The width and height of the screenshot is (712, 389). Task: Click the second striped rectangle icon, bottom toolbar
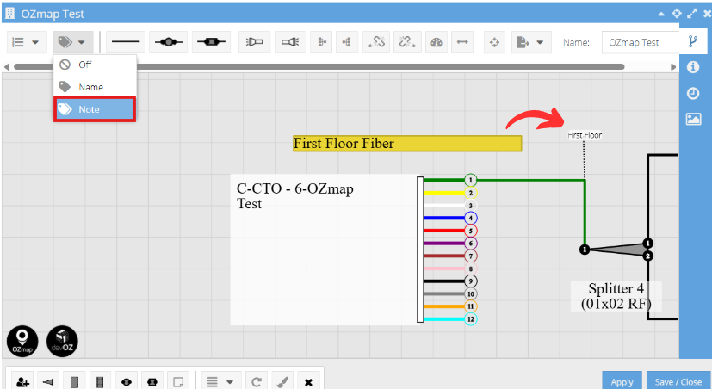[x=101, y=382]
